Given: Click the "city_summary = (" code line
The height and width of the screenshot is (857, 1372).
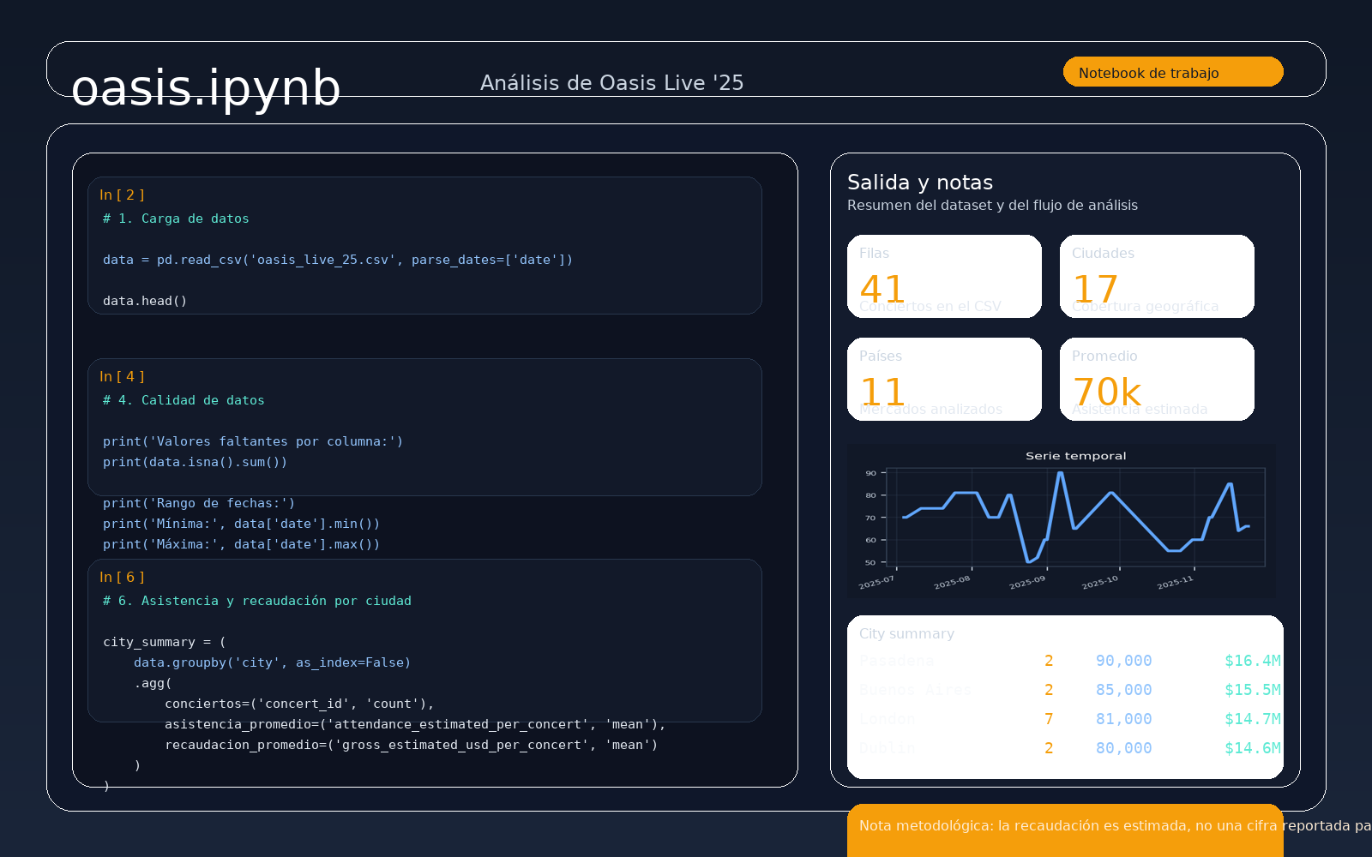Looking at the screenshot, I should [x=165, y=642].
